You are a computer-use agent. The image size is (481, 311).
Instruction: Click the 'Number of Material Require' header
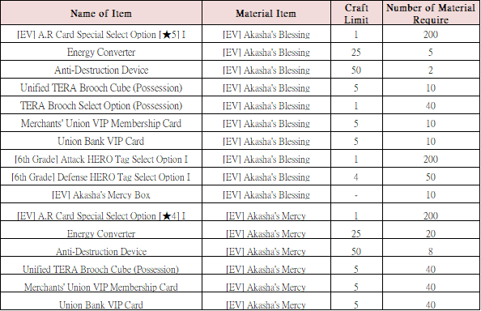click(431, 14)
